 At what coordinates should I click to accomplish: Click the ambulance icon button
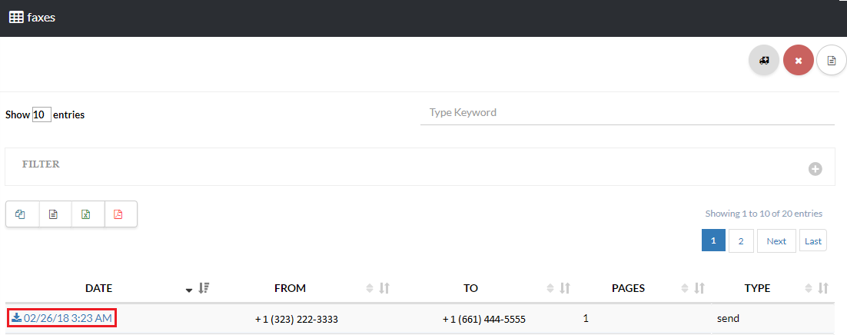764,60
